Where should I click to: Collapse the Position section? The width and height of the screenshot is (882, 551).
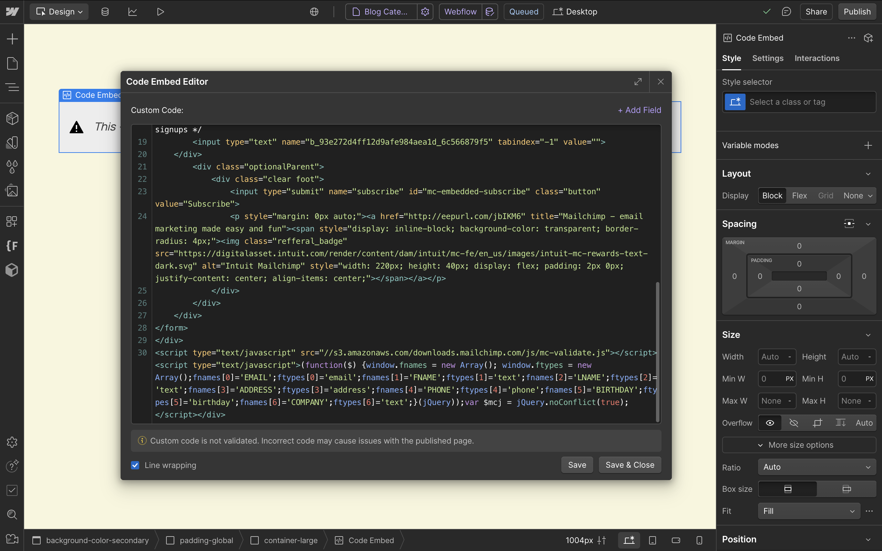(868, 539)
